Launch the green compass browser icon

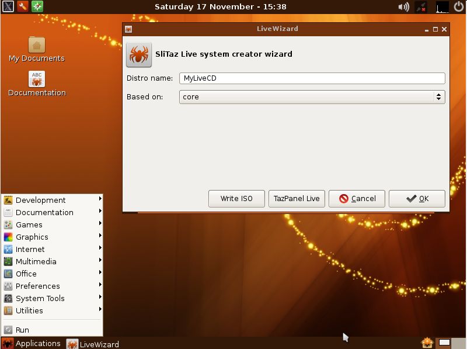click(x=37, y=6)
